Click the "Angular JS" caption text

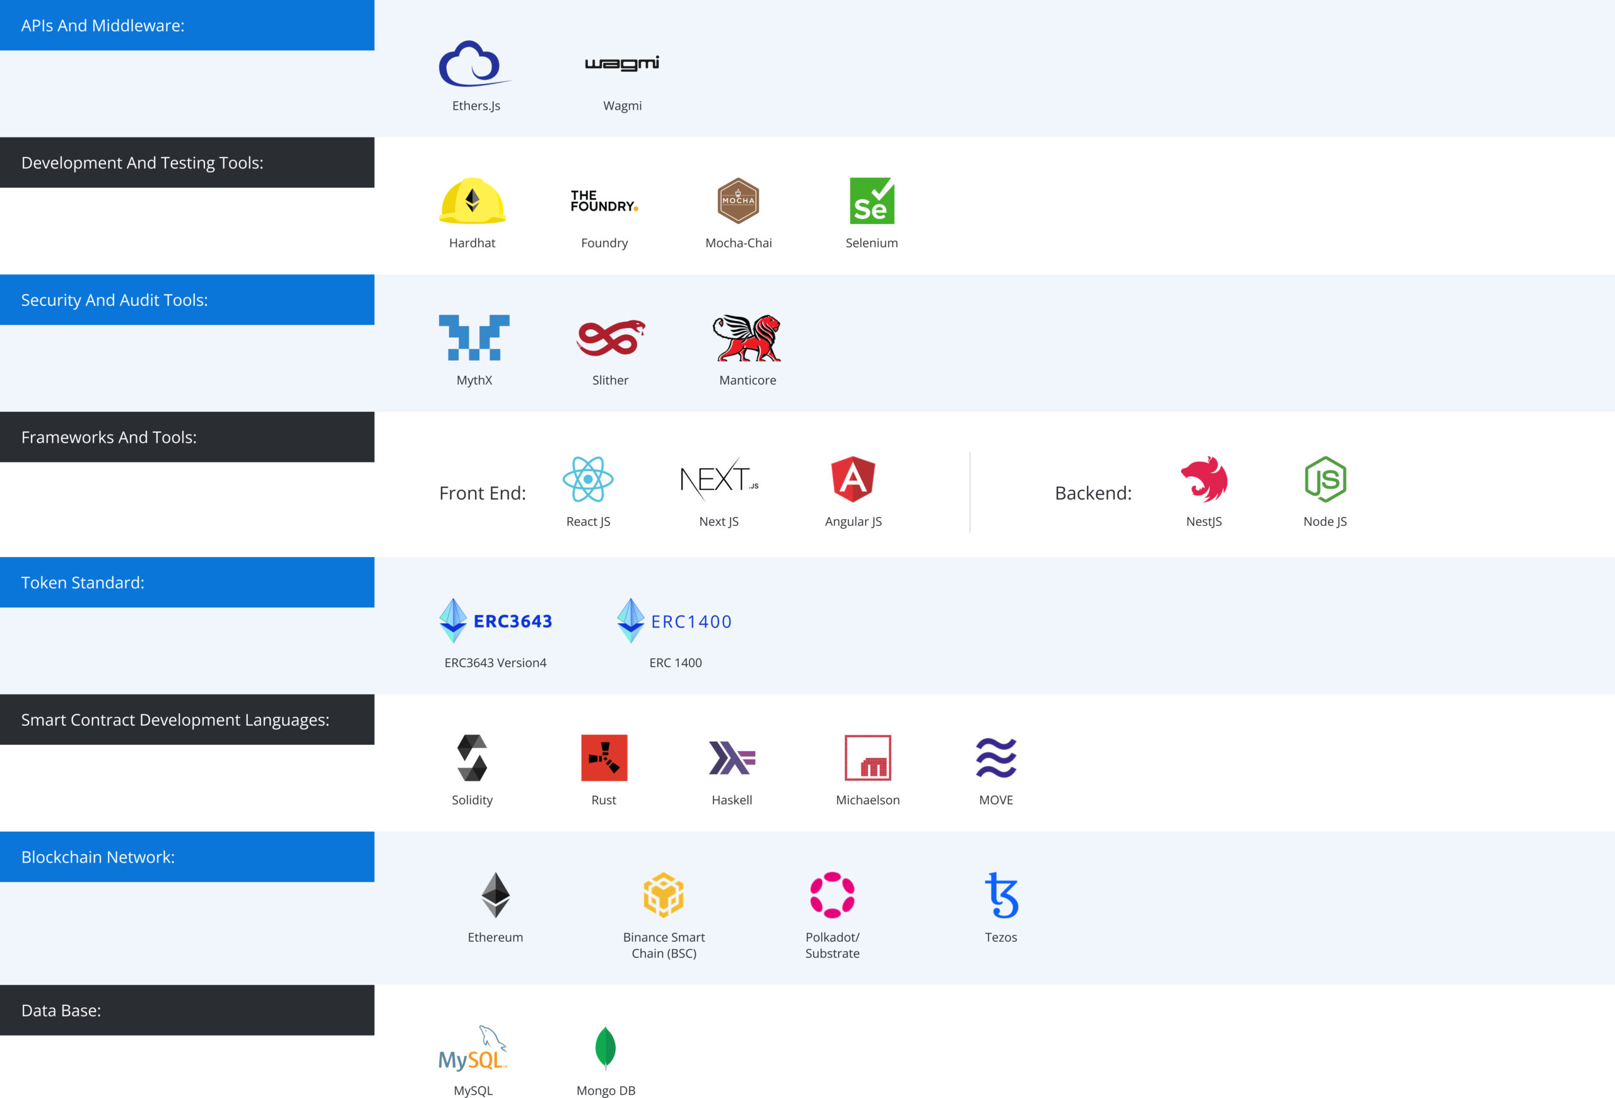(x=854, y=522)
